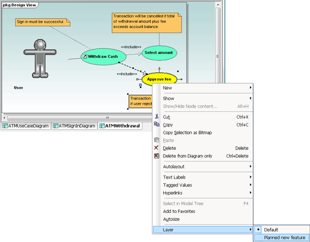This screenshot has height=242, width=310.
Task: Click the ATMUseCaseDiagram tab icon
Action: pos(5,126)
